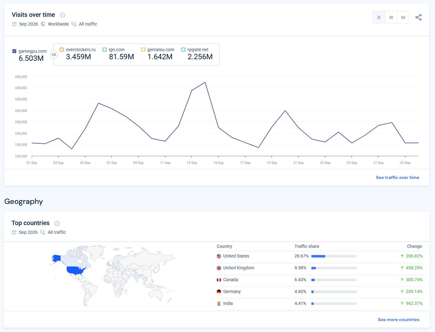Click the globe icon beside Worldwide
Viewport: 435px width, 332px height.
point(43,24)
